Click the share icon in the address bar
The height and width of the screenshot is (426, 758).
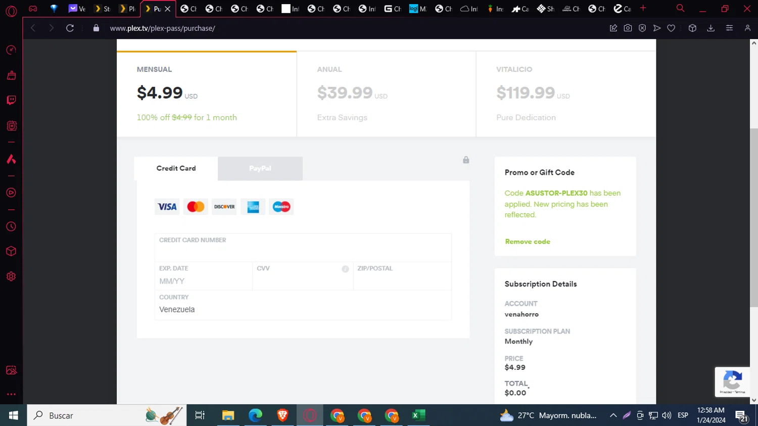click(613, 28)
